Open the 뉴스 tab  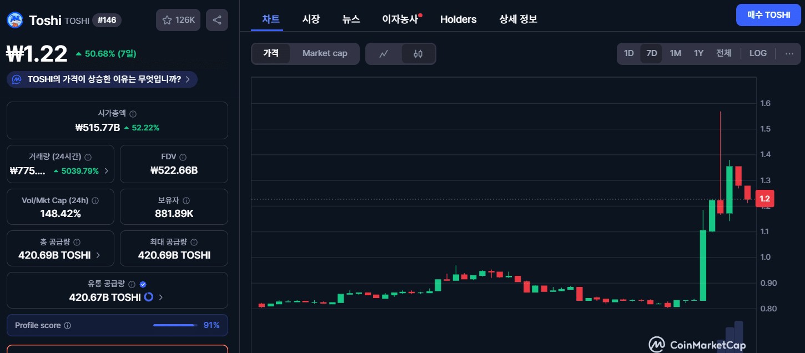[351, 19]
